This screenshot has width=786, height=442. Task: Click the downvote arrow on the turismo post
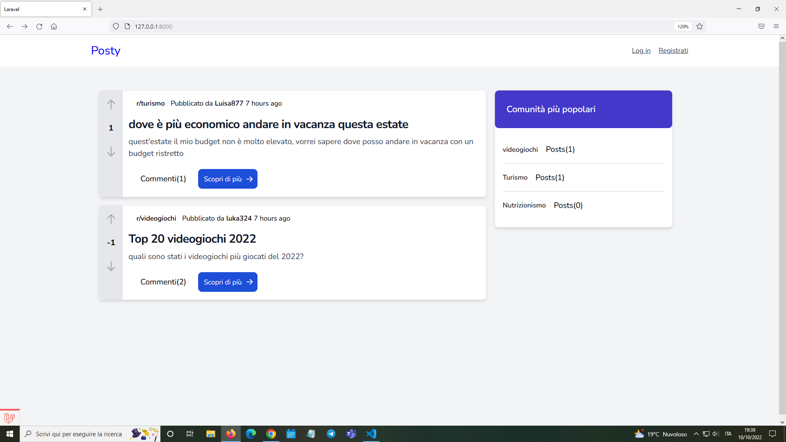(111, 151)
